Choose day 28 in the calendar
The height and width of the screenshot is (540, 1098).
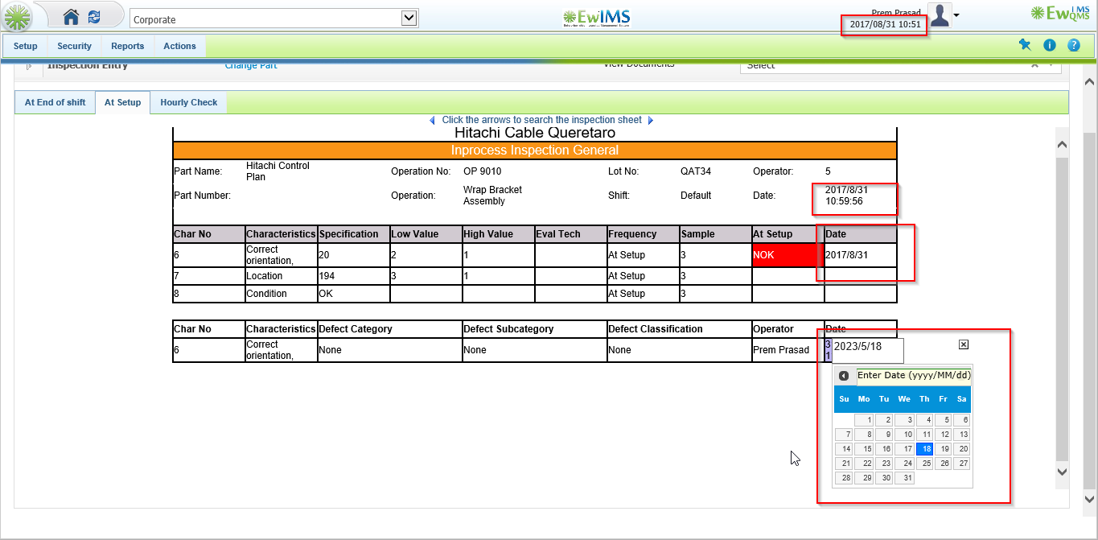pyautogui.click(x=844, y=478)
